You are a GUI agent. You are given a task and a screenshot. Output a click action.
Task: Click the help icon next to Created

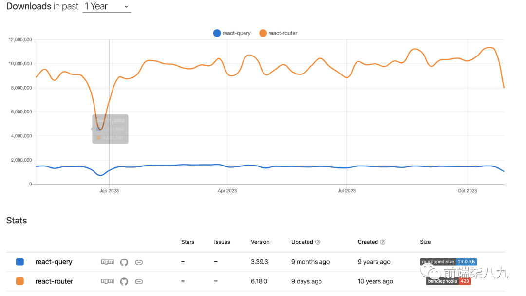(x=382, y=242)
